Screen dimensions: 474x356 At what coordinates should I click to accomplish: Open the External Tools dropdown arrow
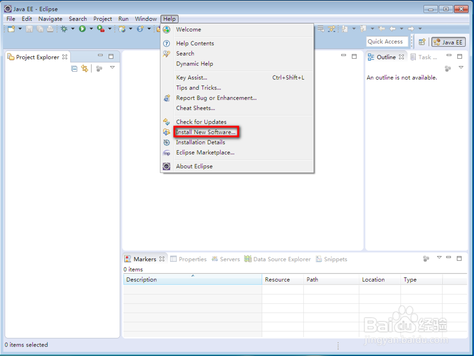110,29
